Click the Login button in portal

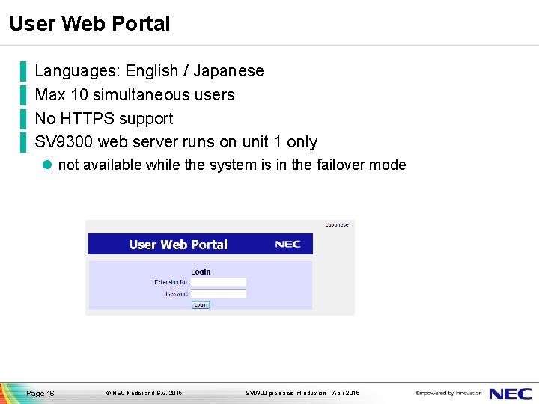(x=201, y=304)
